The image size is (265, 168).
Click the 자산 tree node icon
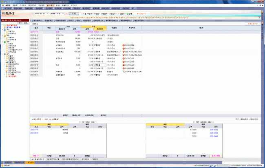5,30
